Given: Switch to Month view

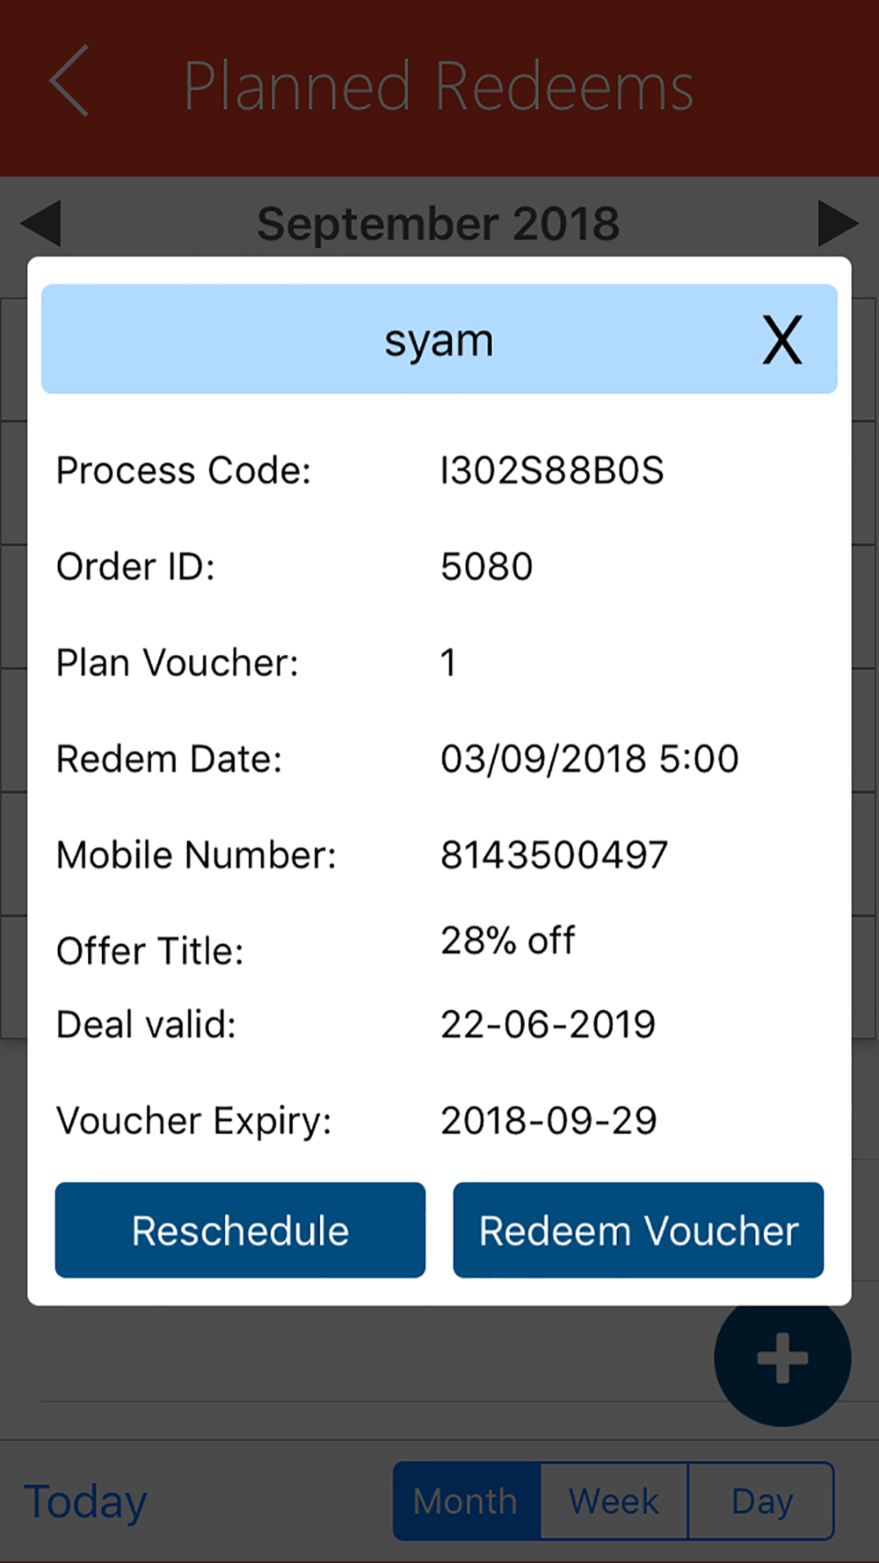Looking at the screenshot, I should pyautogui.click(x=467, y=1501).
